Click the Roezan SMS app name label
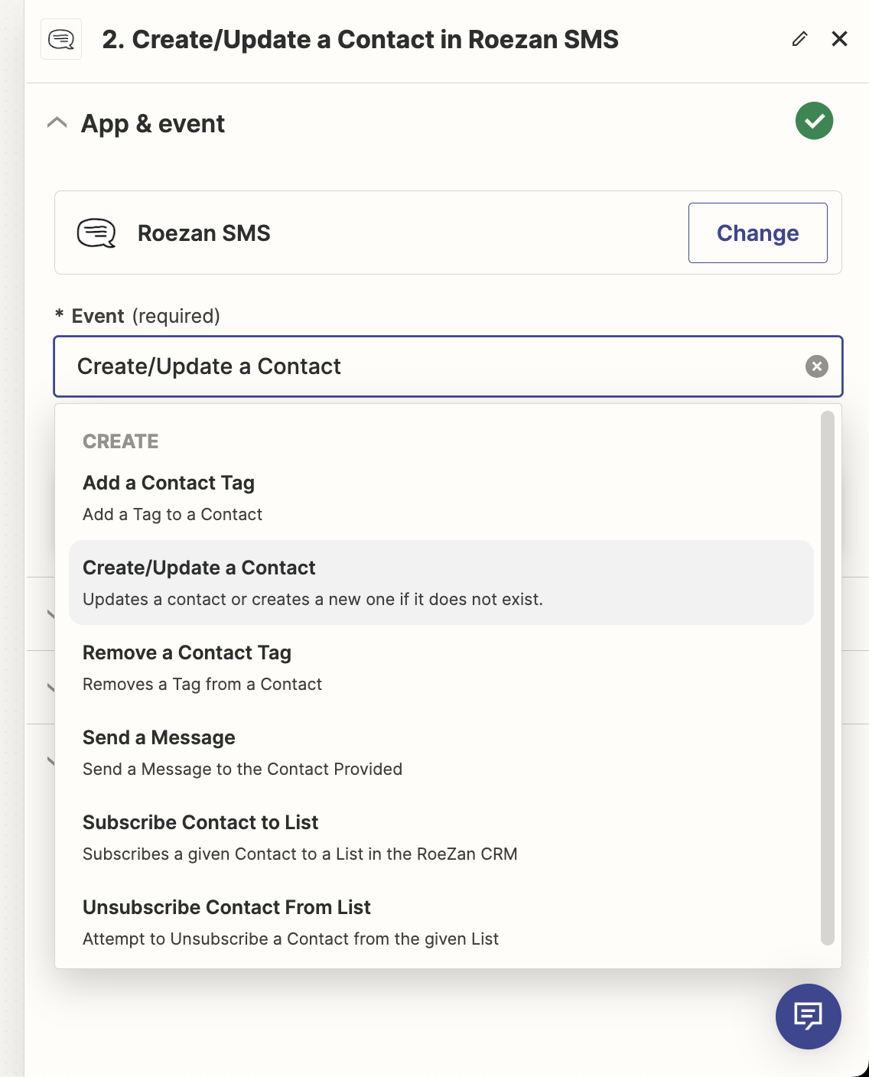The height and width of the screenshot is (1077, 869). pos(204,233)
